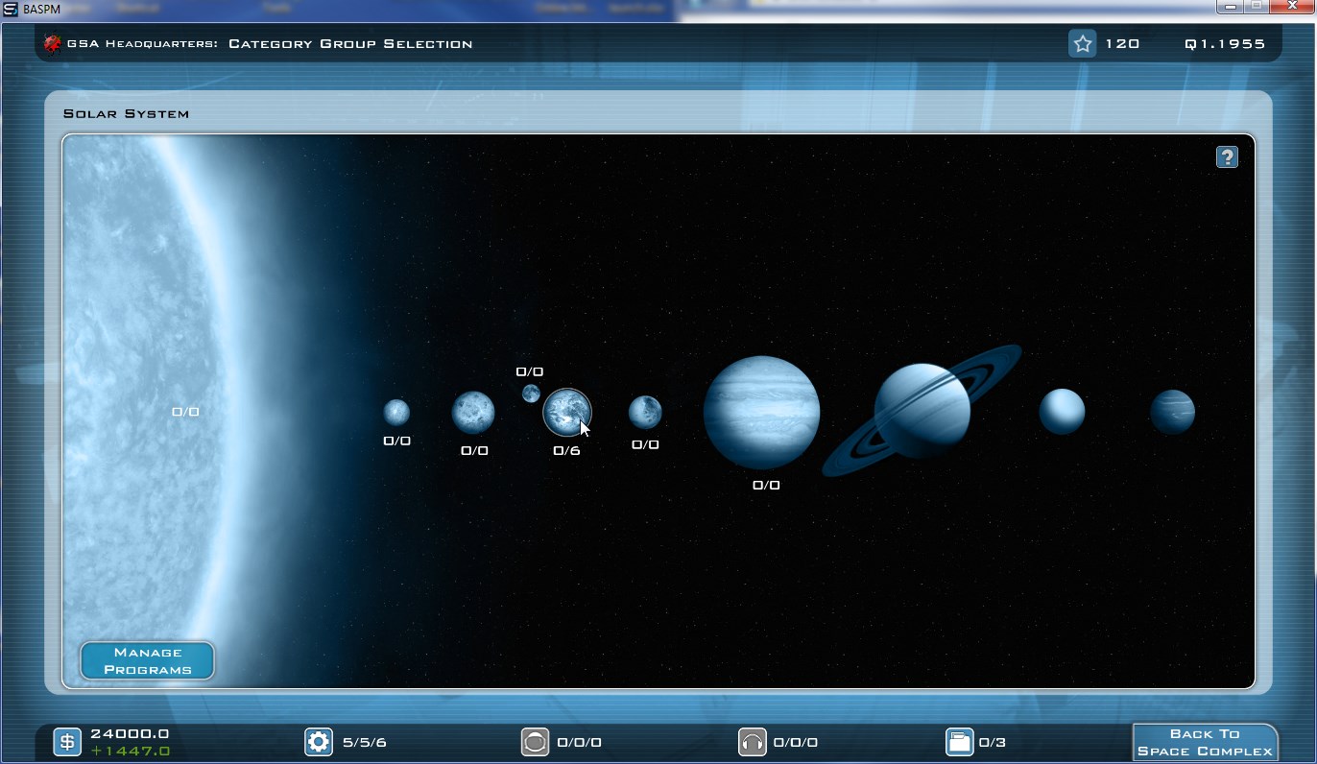Click the BASPM window title bar icon
Viewport: 1317px width, 764px height.
click(x=11, y=9)
